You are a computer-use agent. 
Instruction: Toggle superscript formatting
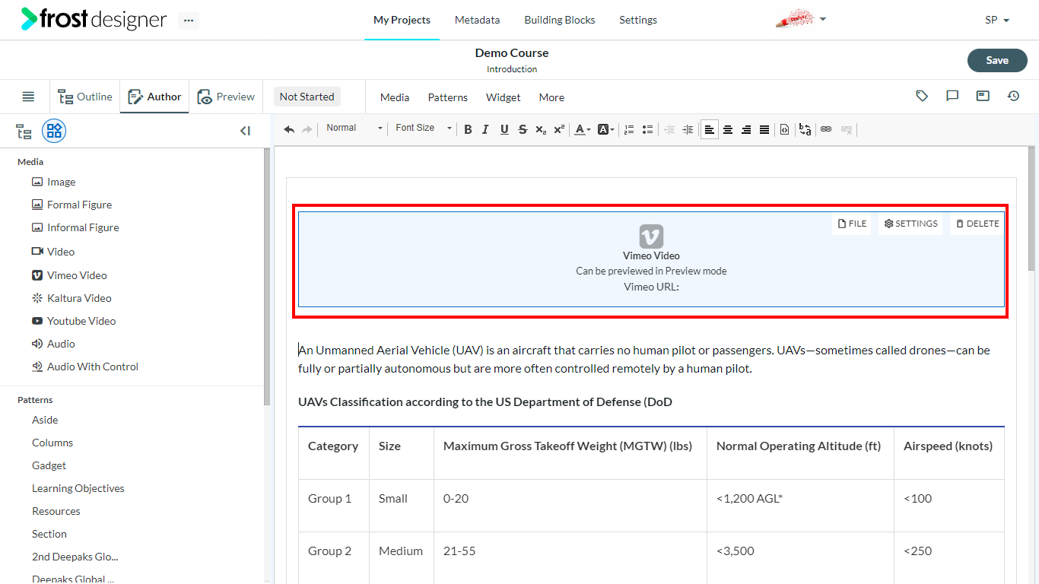tap(559, 129)
